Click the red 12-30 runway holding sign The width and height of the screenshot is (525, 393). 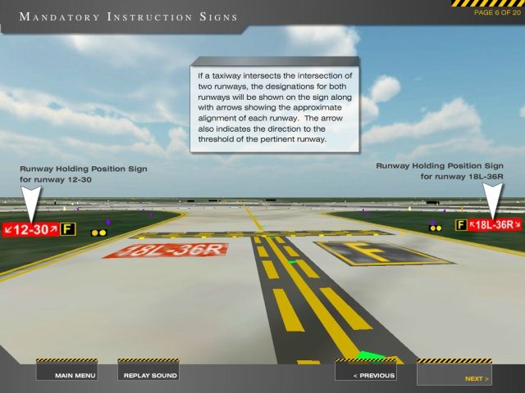tap(30, 230)
